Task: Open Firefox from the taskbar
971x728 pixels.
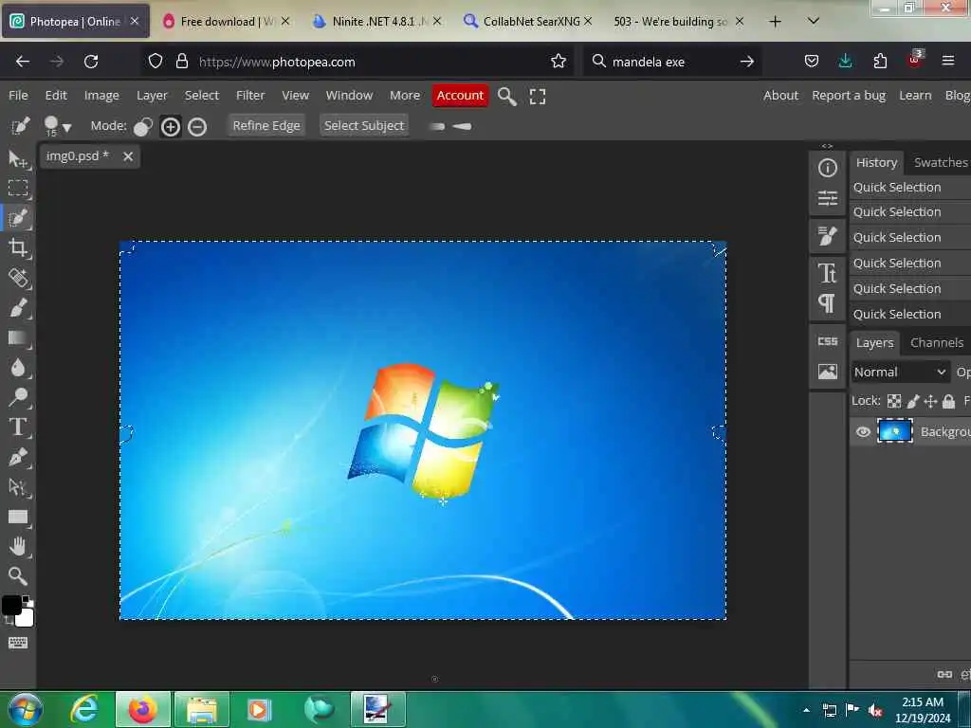Action: click(143, 709)
